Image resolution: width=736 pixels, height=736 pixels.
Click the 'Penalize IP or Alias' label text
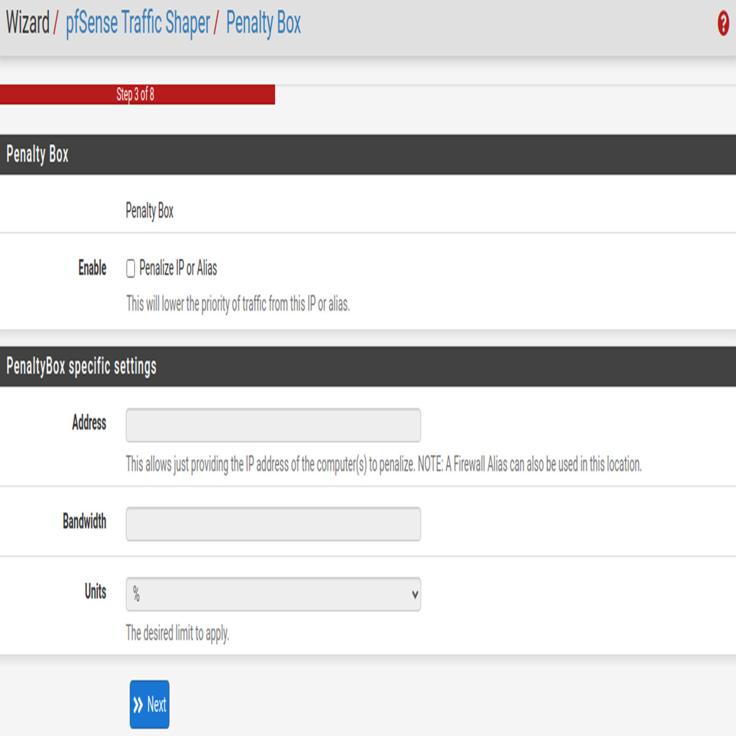(x=178, y=268)
